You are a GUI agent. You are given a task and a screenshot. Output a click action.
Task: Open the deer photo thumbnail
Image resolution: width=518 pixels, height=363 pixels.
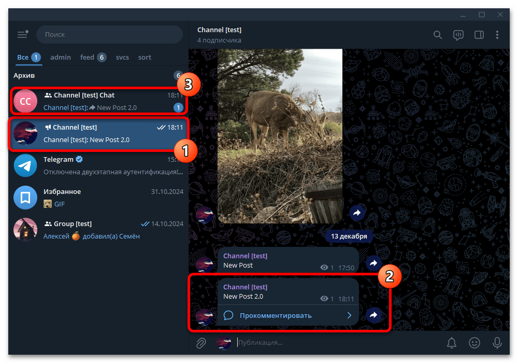[x=280, y=136]
